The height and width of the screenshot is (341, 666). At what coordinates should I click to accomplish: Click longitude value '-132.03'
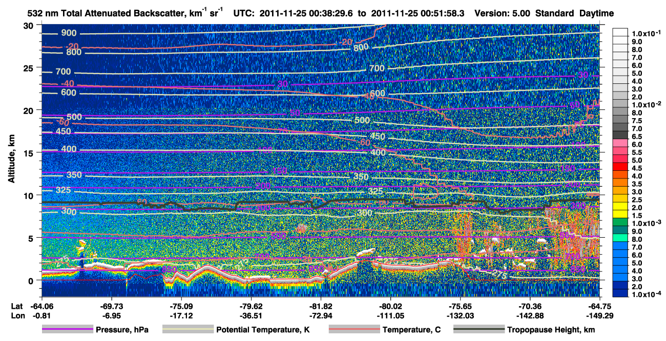460,315
